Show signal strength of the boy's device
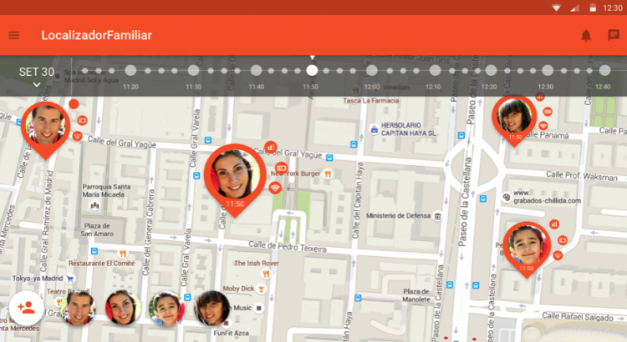 [x=554, y=224]
